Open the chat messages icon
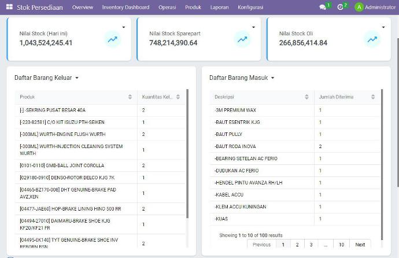This screenshot has width=399, height=258. coord(323,8)
